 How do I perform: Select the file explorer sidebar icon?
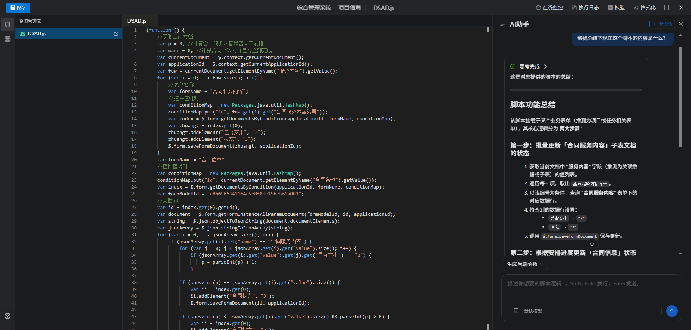click(8, 24)
